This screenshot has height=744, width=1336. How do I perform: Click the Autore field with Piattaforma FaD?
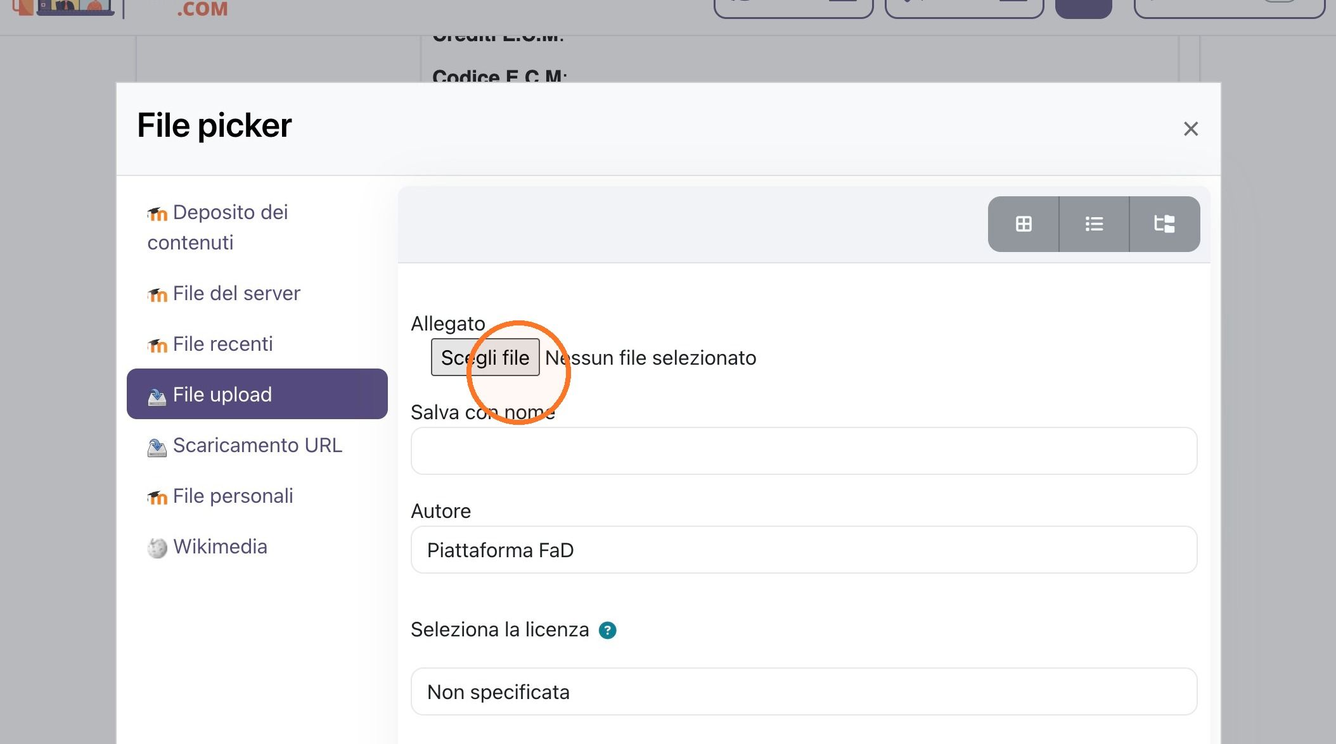804,550
